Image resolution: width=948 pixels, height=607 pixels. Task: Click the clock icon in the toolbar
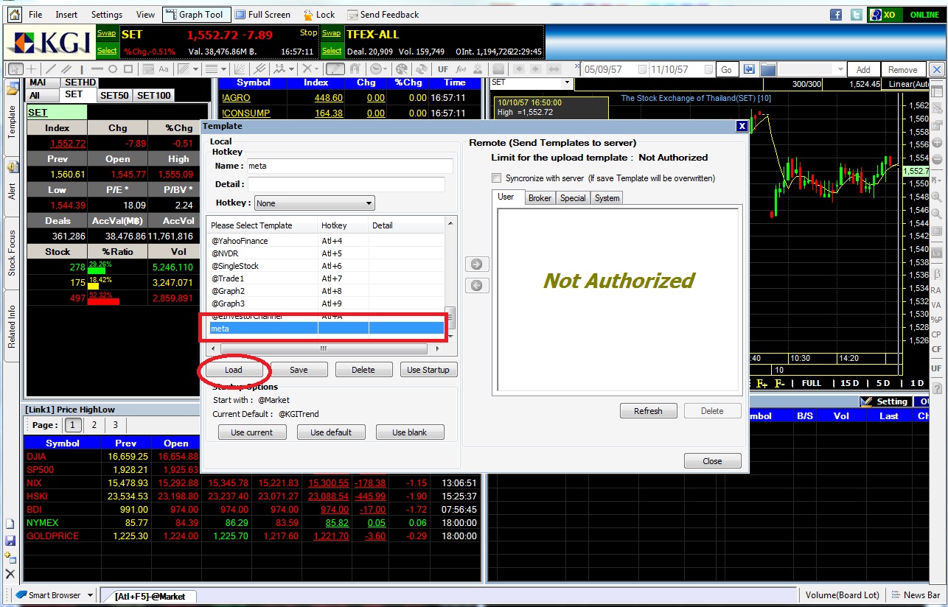coord(376,69)
